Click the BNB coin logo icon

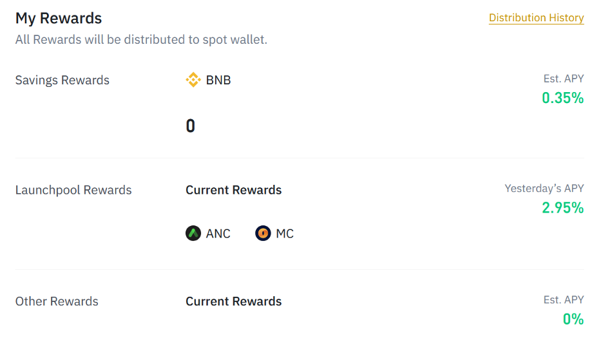tap(193, 80)
